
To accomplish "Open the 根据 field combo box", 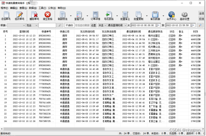I will (16, 25).
